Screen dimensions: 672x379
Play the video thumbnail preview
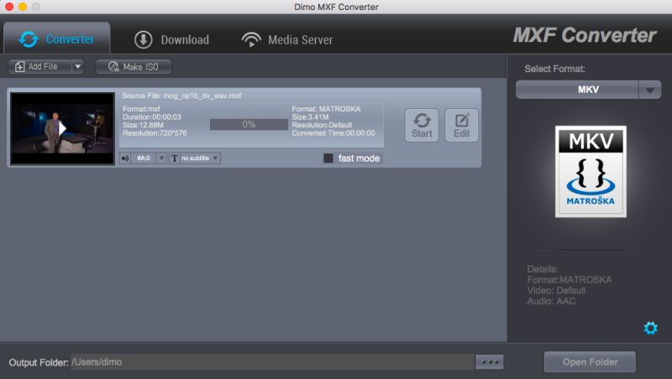62,128
